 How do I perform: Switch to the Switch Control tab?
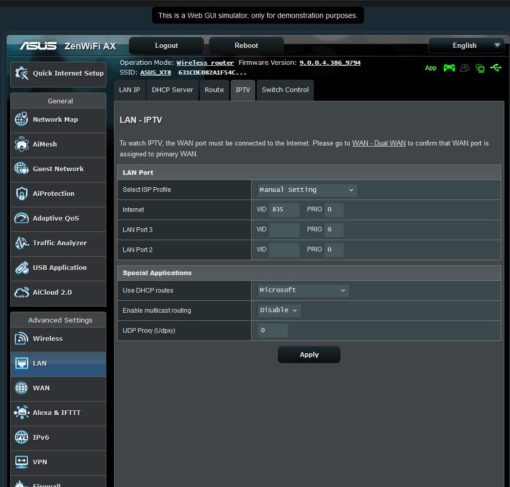(x=285, y=90)
